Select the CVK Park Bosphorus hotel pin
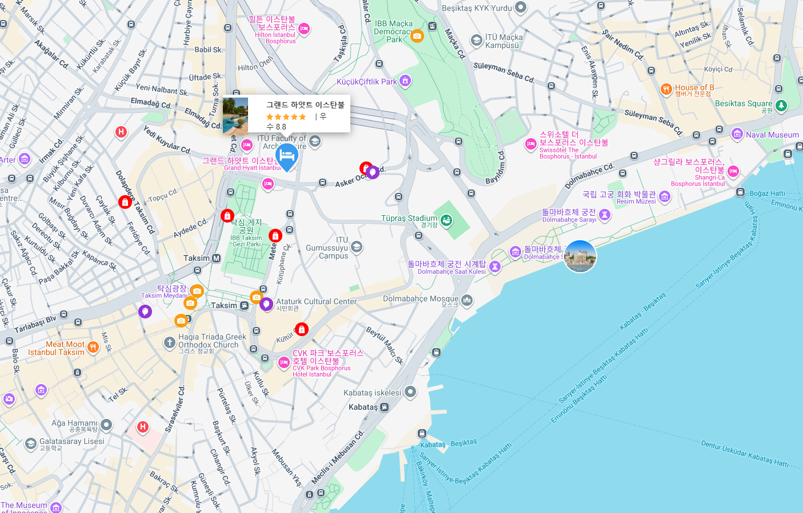 (x=284, y=362)
